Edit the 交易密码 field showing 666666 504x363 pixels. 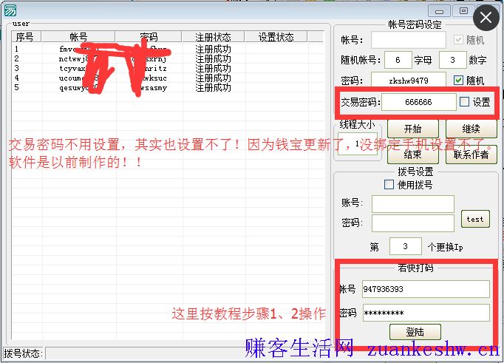(419, 102)
